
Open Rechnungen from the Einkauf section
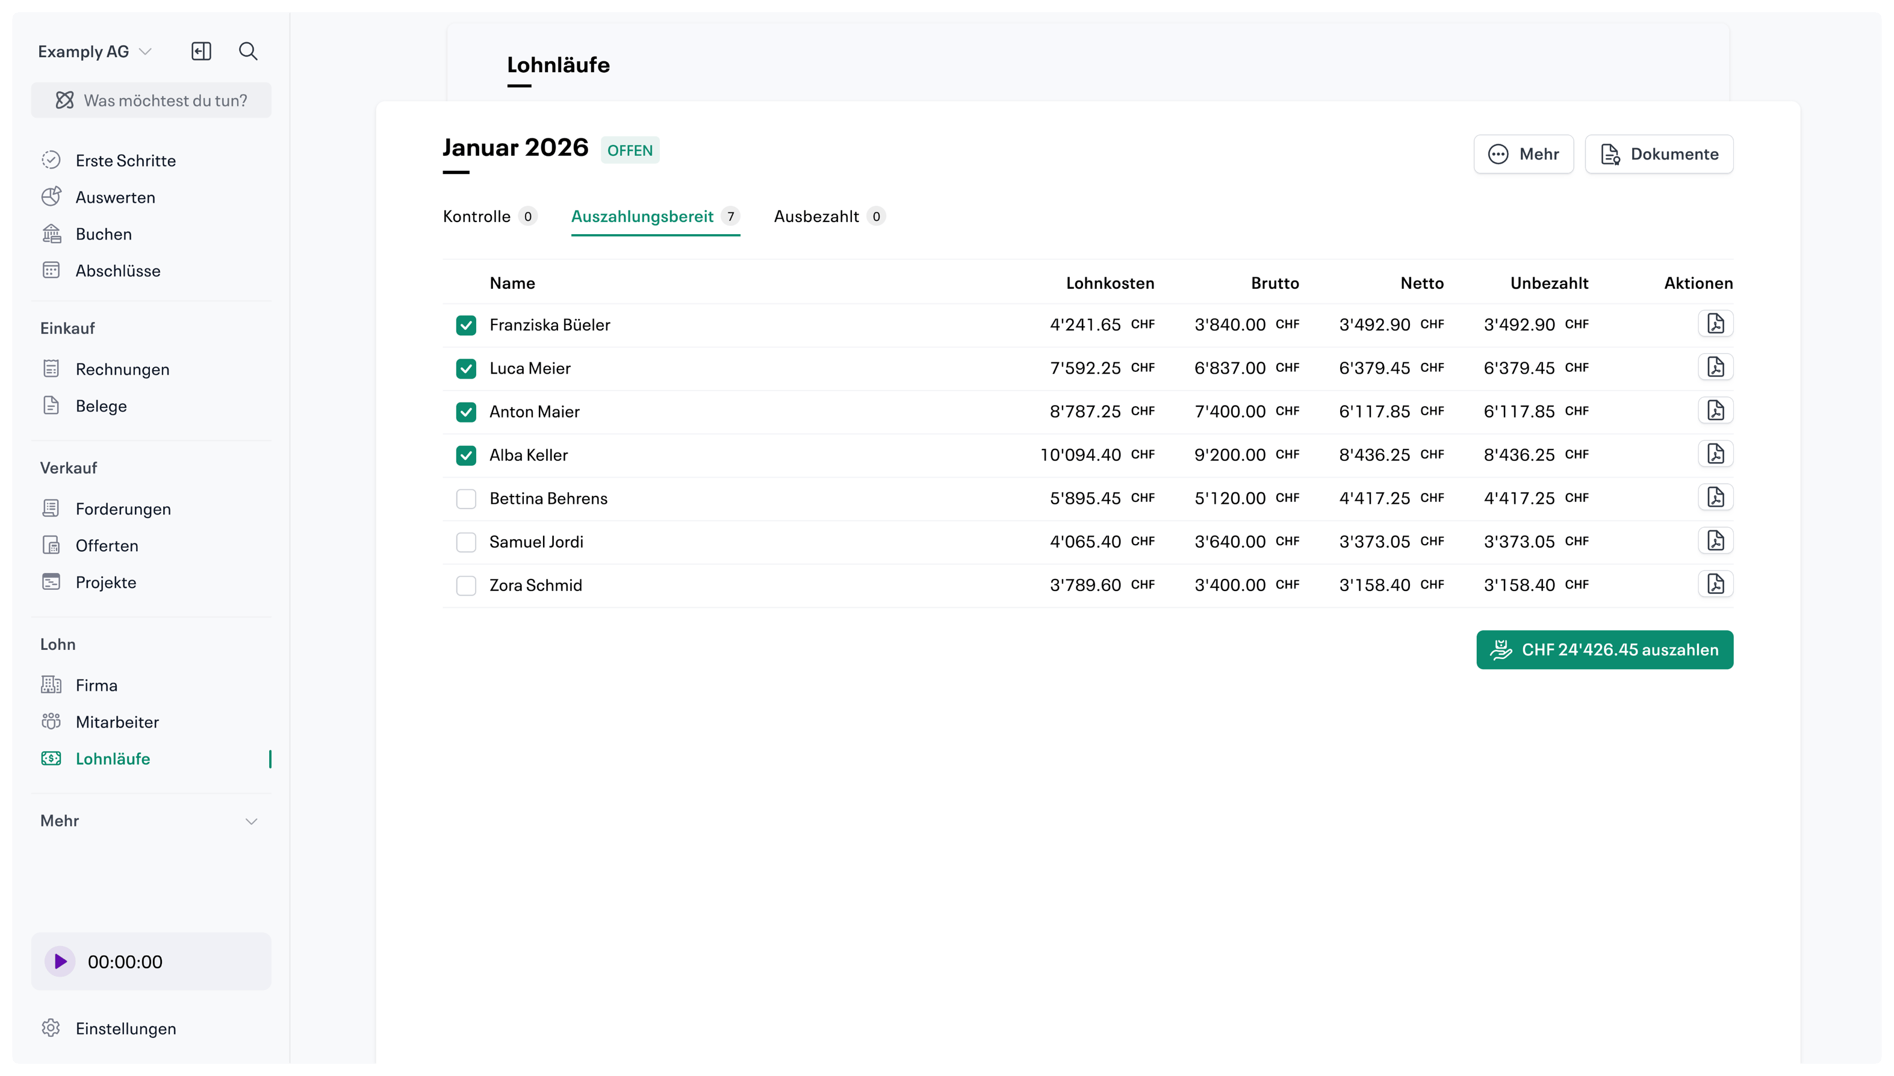pyautogui.click(x=123, y=369)
